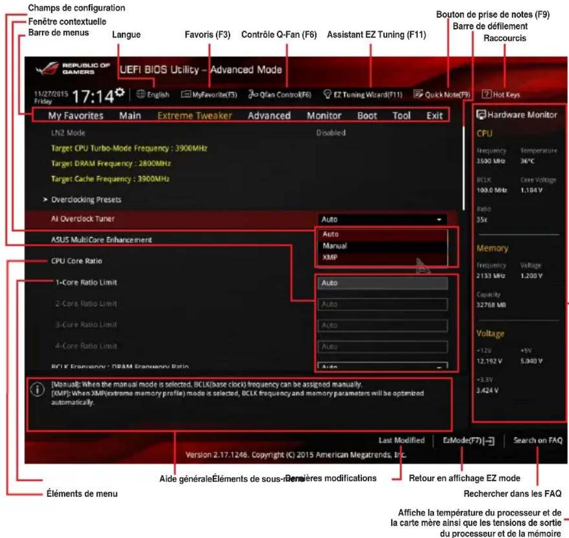Click the 4-Core Ratio Limit Auto field
The width and height of the screenshot is (569, 538).
(382, 346)
